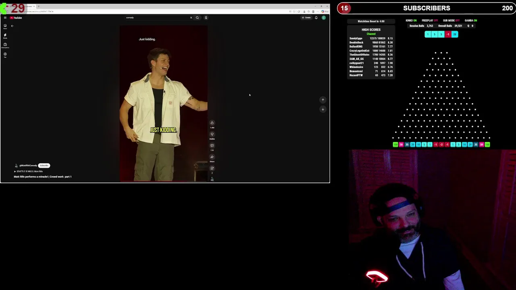Open the YouTube hamburger guide menu

coord(5,18)
